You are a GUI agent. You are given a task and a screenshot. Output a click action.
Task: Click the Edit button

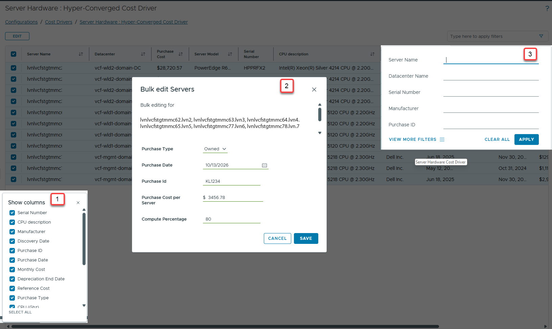[17, 36]
